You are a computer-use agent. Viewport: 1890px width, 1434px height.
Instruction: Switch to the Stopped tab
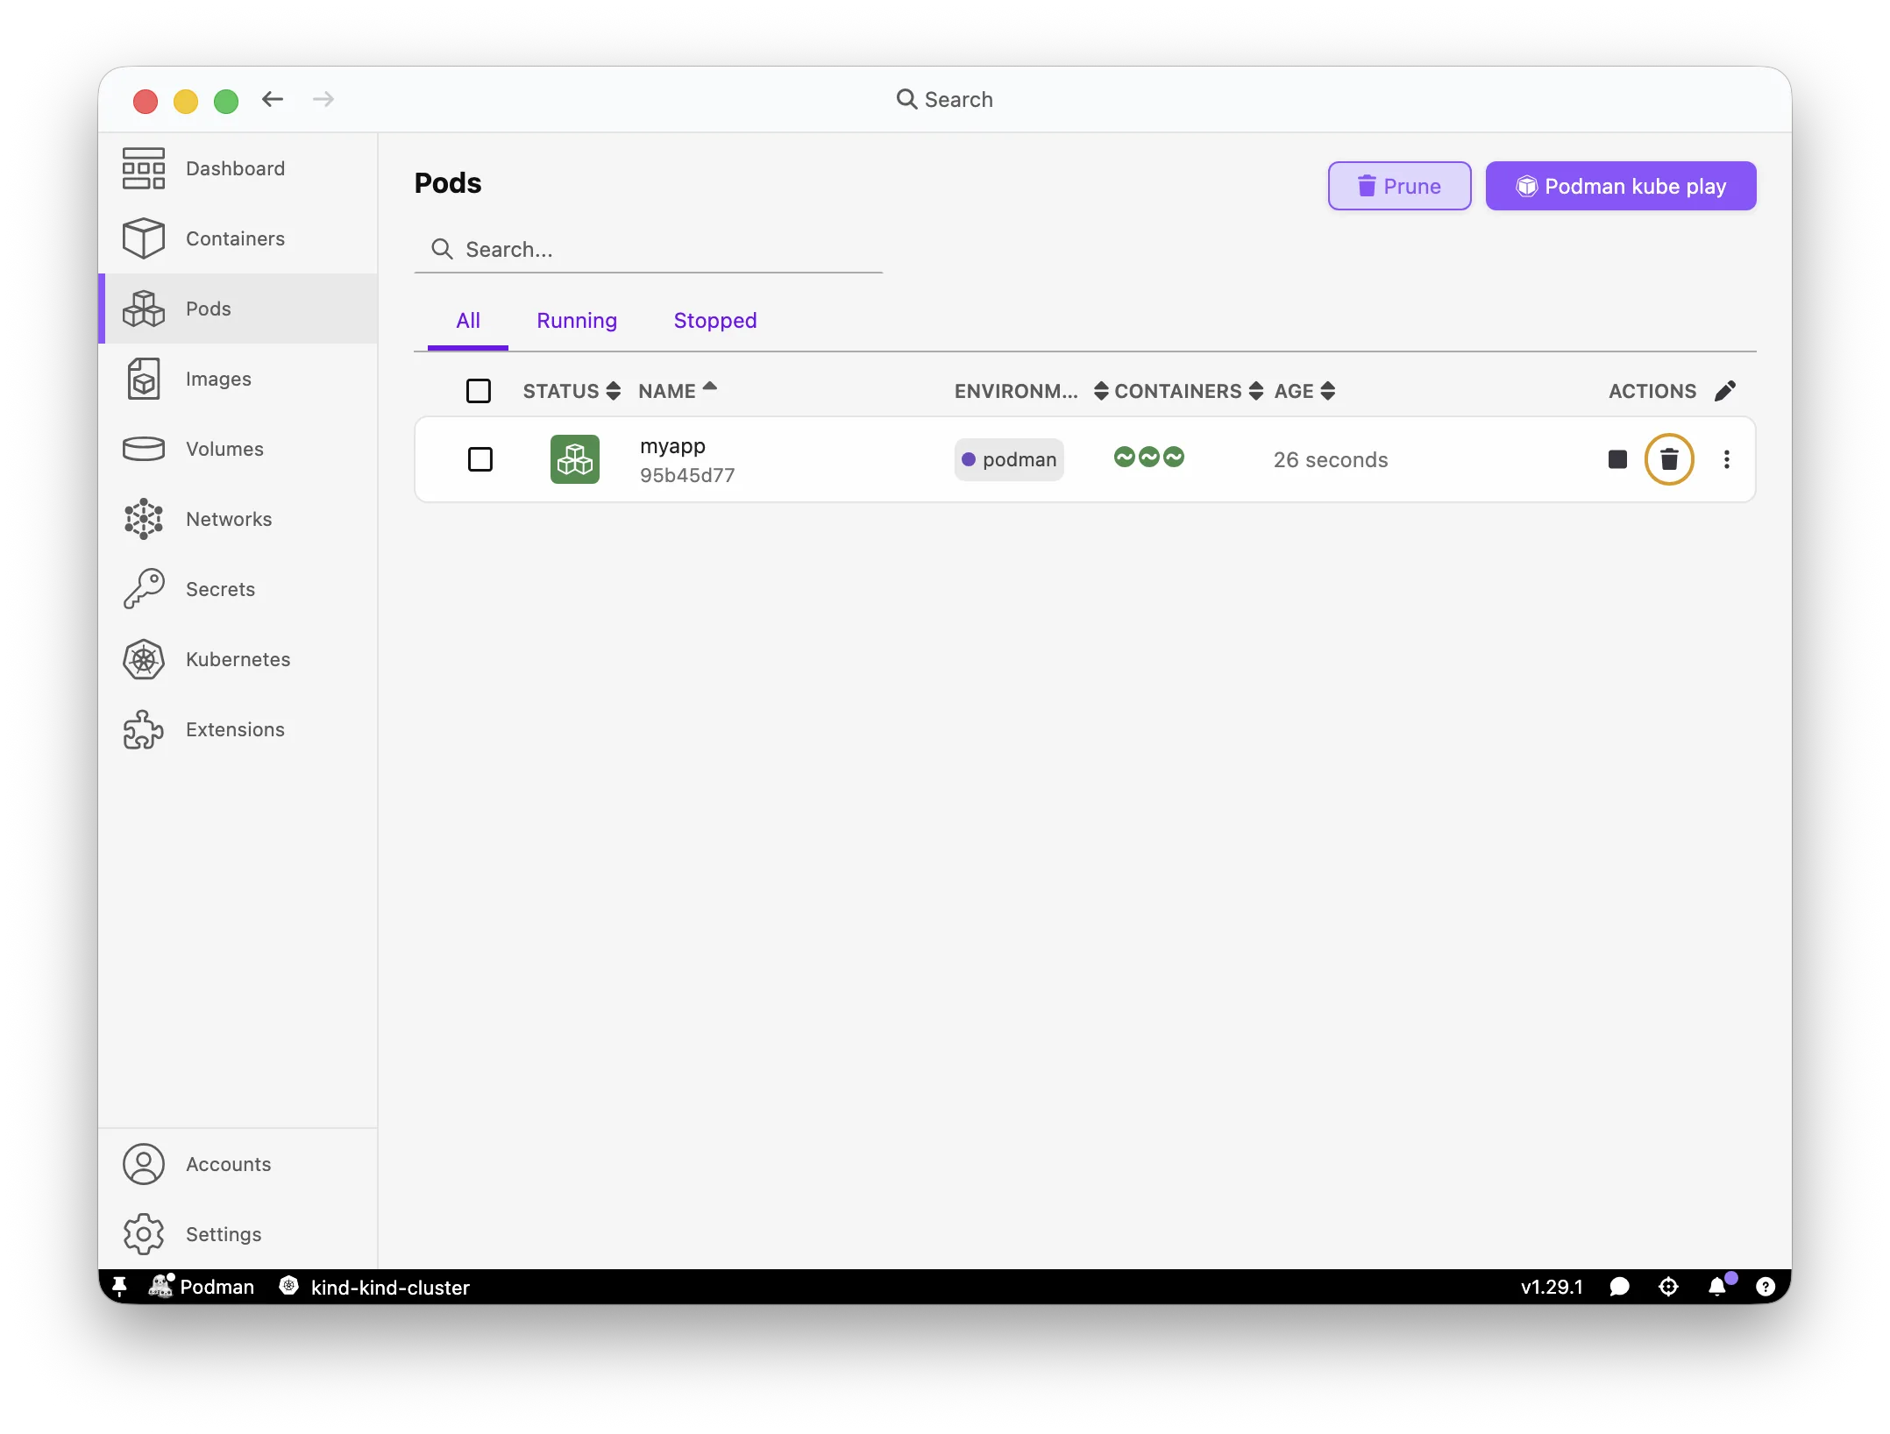(x=715, y=321)
